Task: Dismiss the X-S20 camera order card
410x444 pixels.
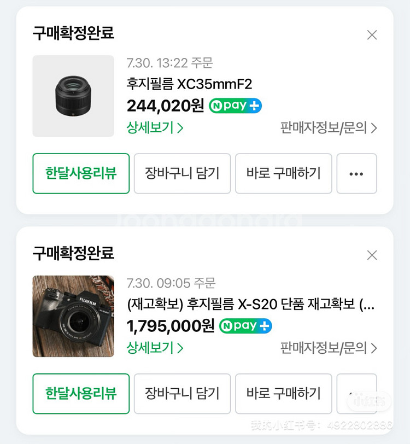Action: pyautogui.click(x=372, y=255)
